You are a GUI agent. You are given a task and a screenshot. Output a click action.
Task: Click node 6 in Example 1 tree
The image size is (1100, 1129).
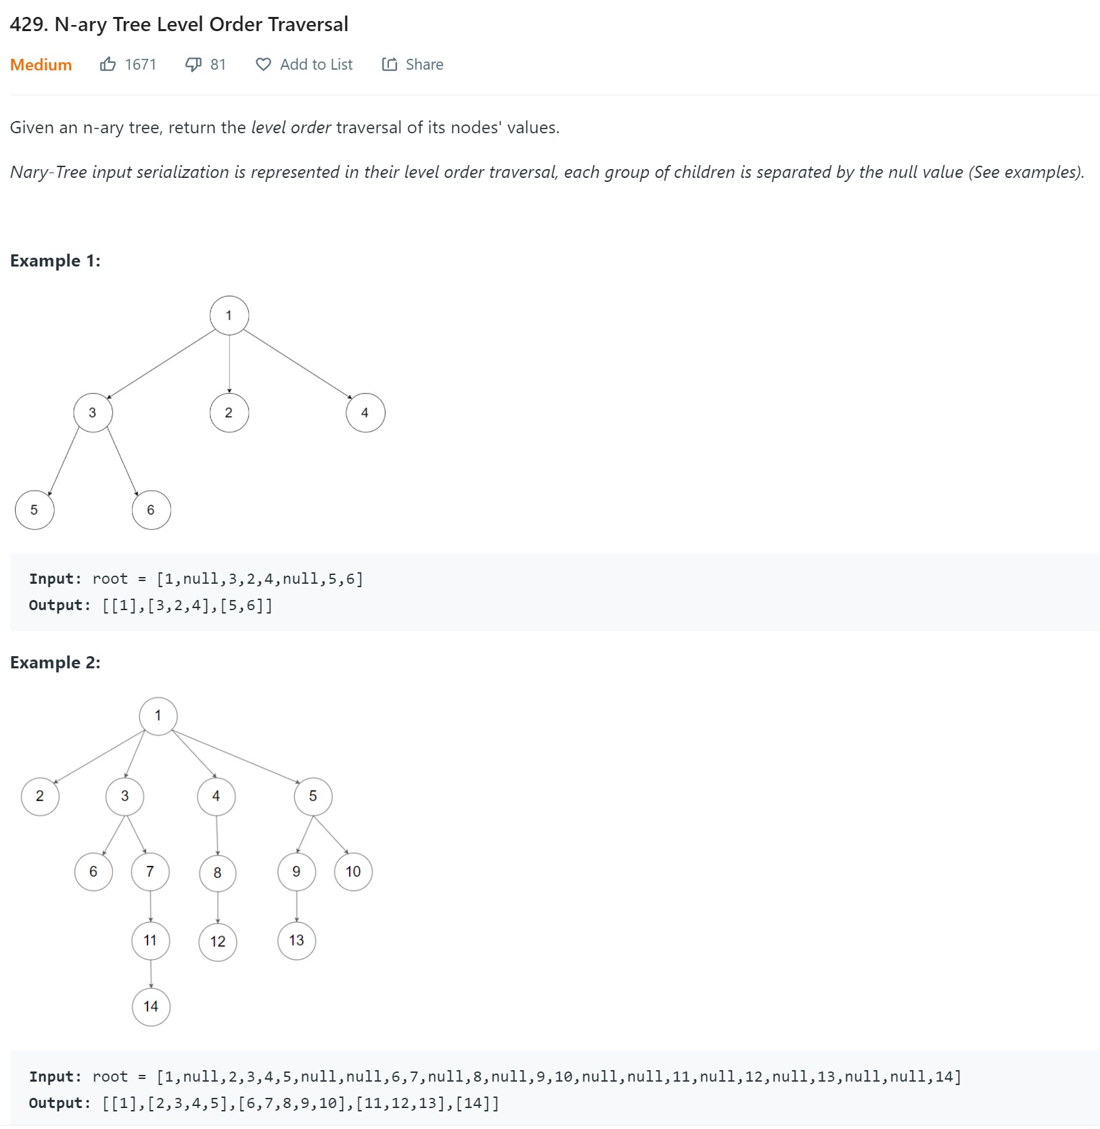coord(151,510)
